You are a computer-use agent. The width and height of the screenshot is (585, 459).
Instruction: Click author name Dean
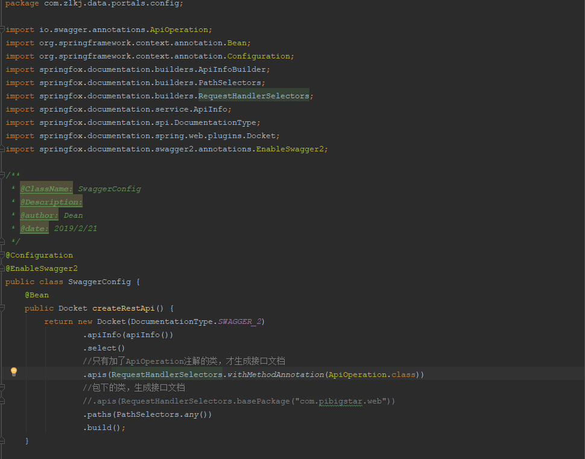[x=73, y=215]
